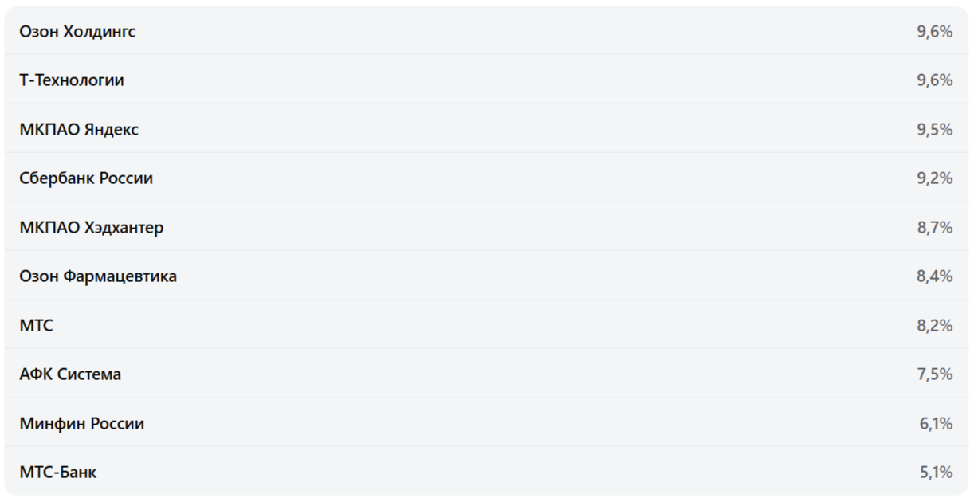Viewport: 970px width, 498px height.
Task: Click the 9,5% share value
Action: (x=934, y=130)
